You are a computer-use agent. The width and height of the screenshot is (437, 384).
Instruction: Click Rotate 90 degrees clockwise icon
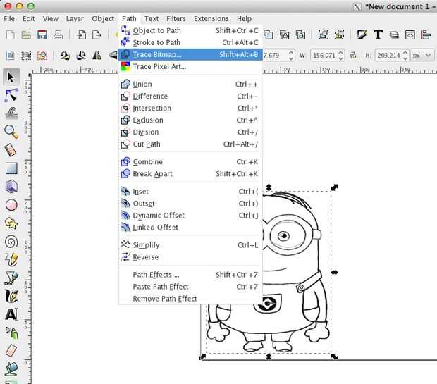click(x=81, y=55)
